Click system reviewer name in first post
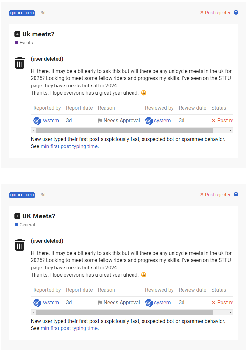Viewport: 247px width, 352px height. point(162,121)
